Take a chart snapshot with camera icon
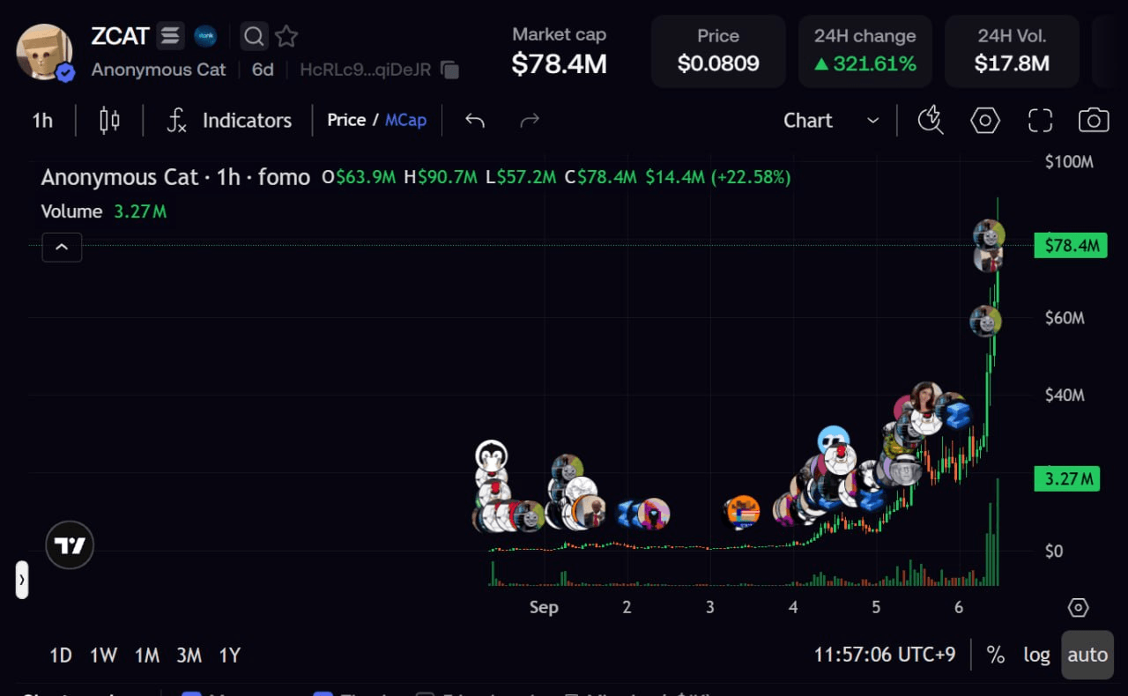This screenshot has height=696, width=1128. click(x=1094, y=121)
